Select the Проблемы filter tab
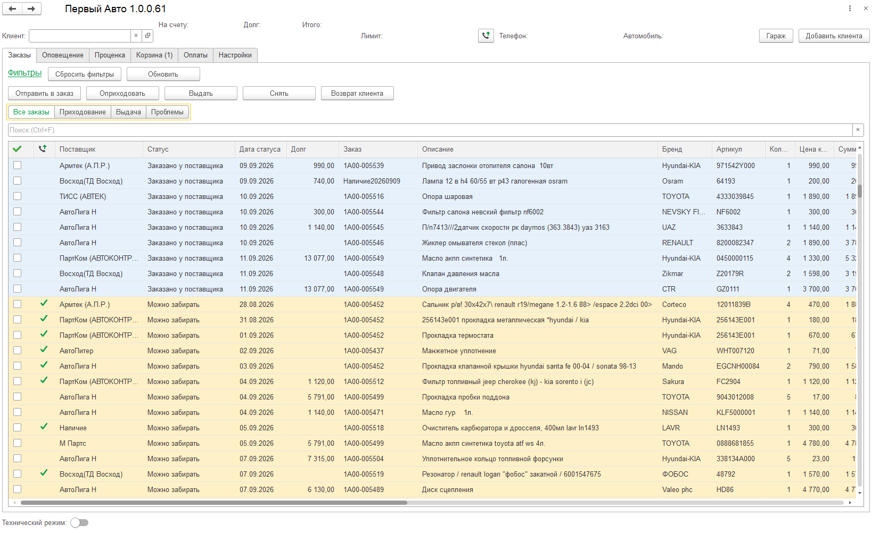Screen dimensions: 880x533 pyautogui.click(x=167, y=112)
